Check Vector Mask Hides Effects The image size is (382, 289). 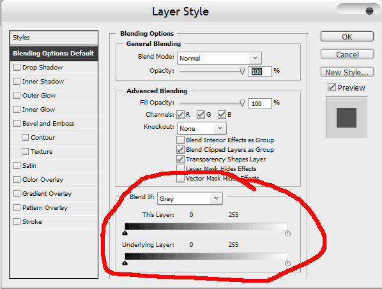click(181, 179)
